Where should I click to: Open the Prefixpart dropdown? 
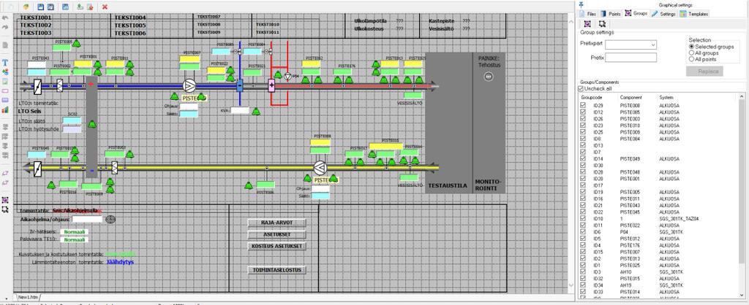(x=653, y=45)
